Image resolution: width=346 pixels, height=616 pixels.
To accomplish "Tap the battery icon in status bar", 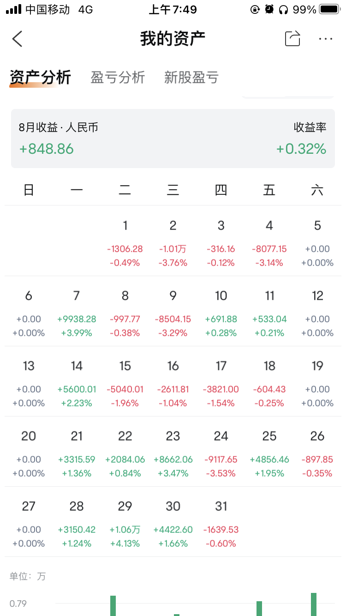I will coord(329,9).
